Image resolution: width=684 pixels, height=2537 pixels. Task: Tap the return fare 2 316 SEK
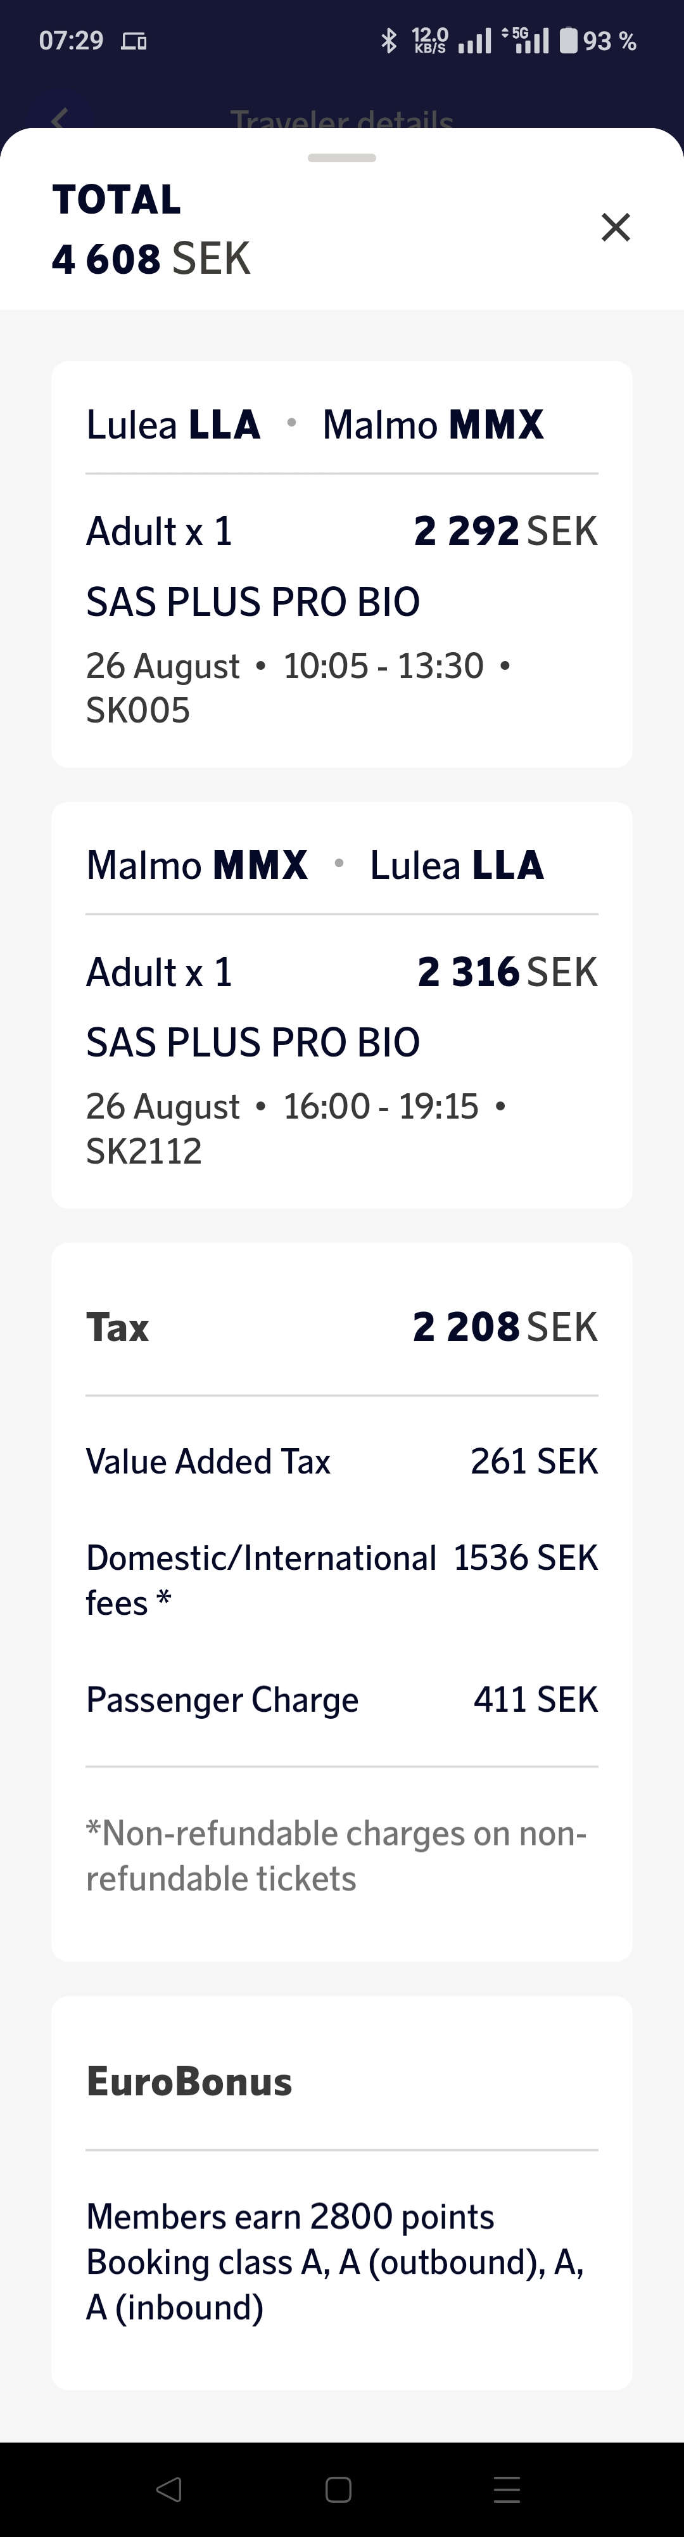507,972
